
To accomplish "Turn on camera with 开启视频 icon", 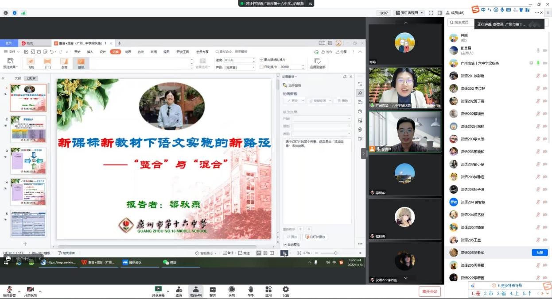I will pos(30,290).
